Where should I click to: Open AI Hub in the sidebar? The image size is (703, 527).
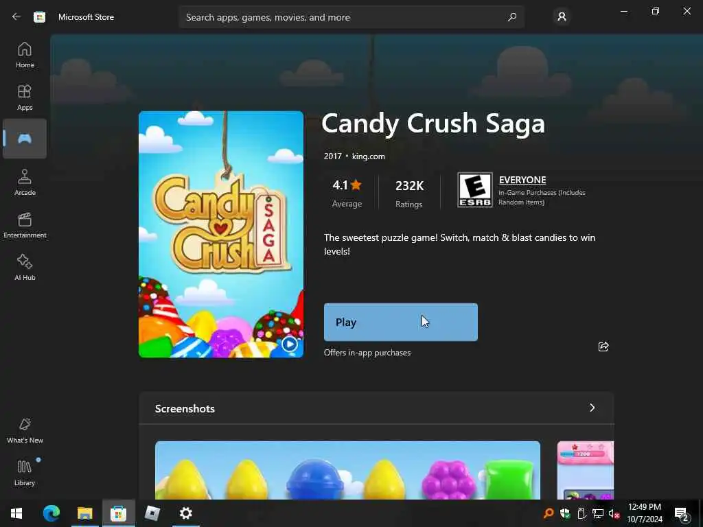click(x=25, y=268)
